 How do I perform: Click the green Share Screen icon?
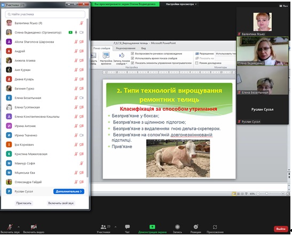coord(152,227)
